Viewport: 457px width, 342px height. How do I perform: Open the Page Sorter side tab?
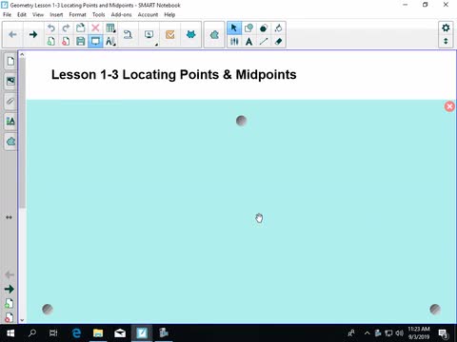click(10, 61)
